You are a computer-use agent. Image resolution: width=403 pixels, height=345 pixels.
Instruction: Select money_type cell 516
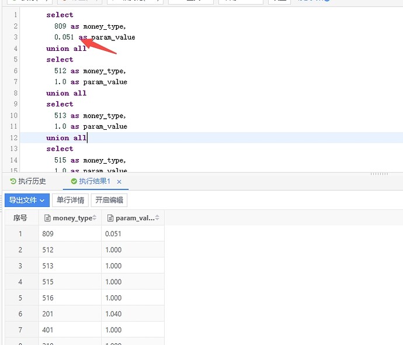tap(70, 298)
